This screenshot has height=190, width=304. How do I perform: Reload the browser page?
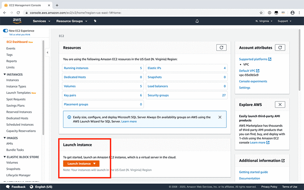[x=18, y=13]
